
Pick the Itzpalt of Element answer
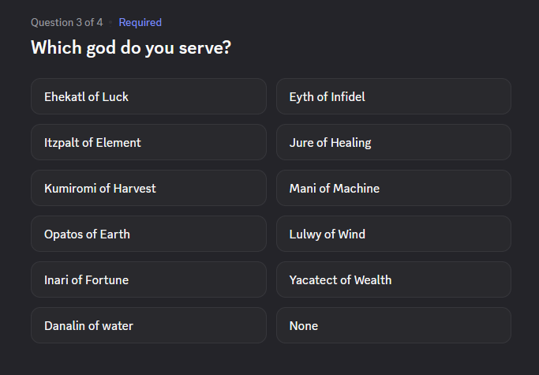point(148,143)
